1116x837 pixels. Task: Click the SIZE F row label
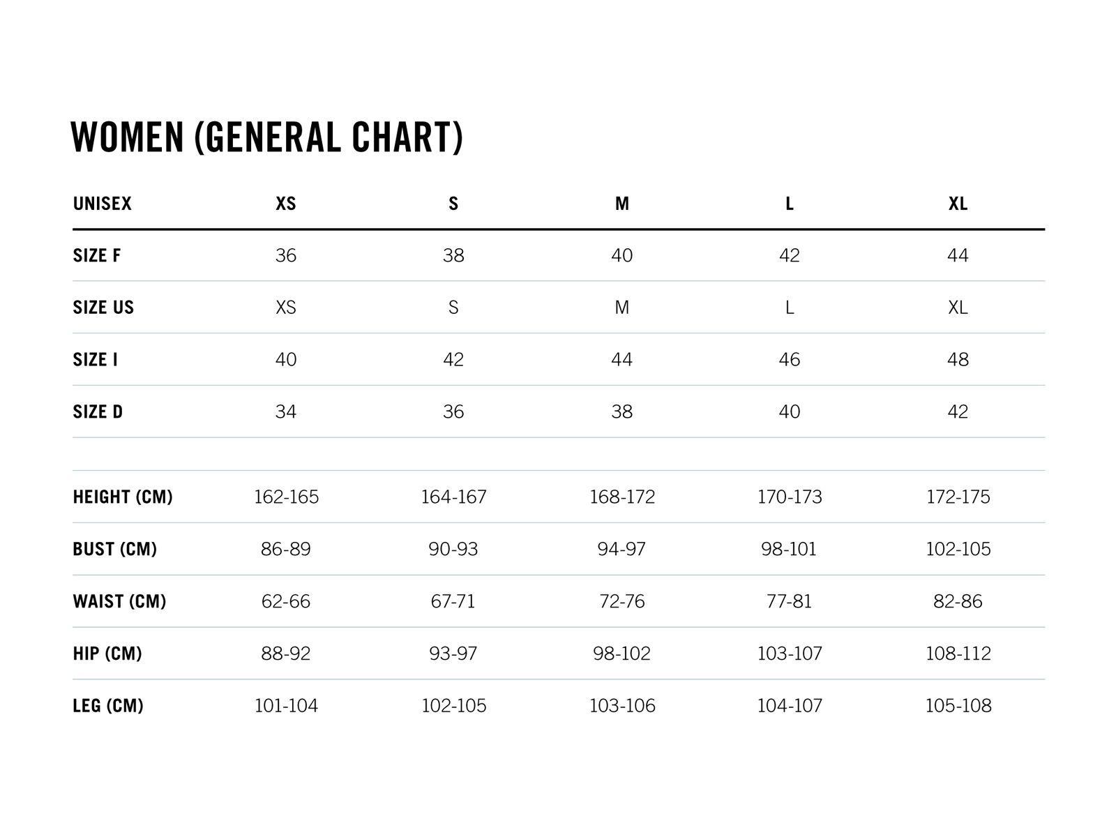[x=96, y=256]
